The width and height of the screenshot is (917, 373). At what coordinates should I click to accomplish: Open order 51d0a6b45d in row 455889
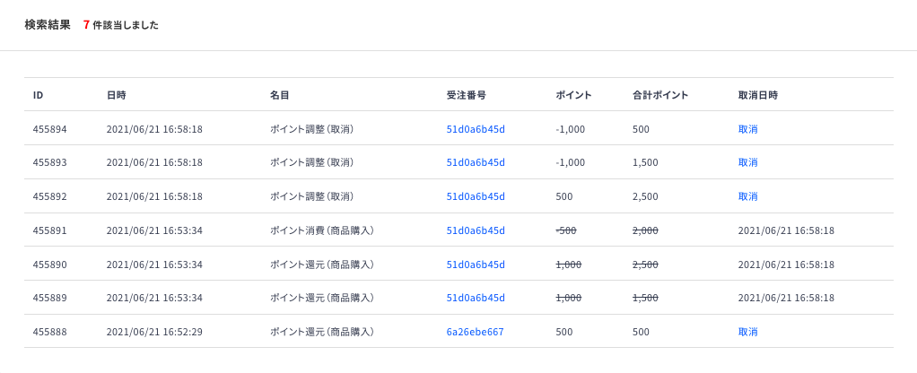tap(476, 299)
